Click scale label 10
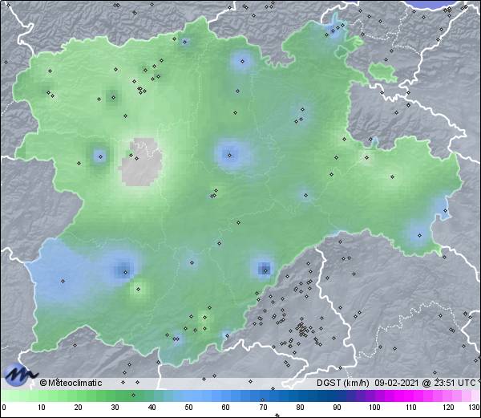Viewport: 481px width, 418px height. [x=42, y=408]
